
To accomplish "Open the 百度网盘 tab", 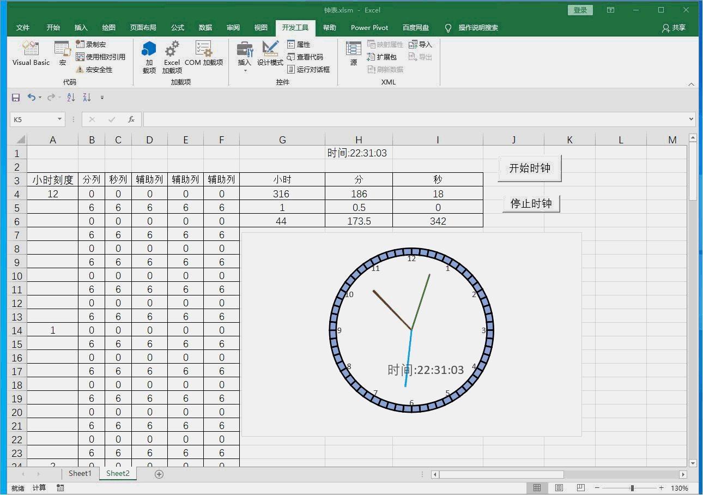I will (x=416, y=28).
